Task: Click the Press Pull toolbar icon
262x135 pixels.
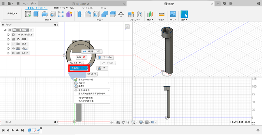Action: (x=79, y=14)
